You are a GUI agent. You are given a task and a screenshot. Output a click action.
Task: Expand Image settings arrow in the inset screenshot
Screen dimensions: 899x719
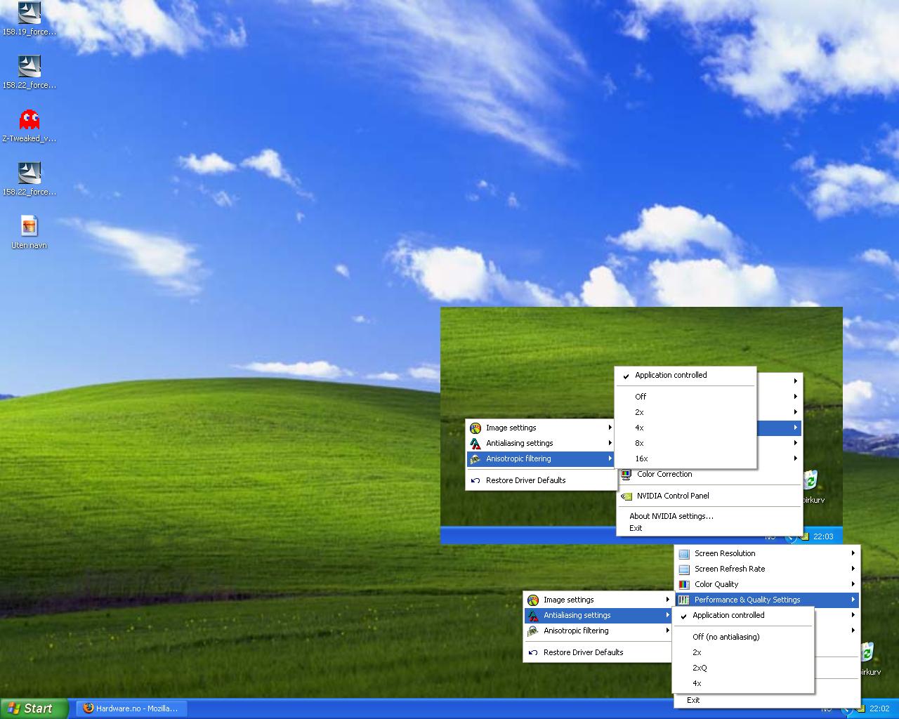click(610, 428)
